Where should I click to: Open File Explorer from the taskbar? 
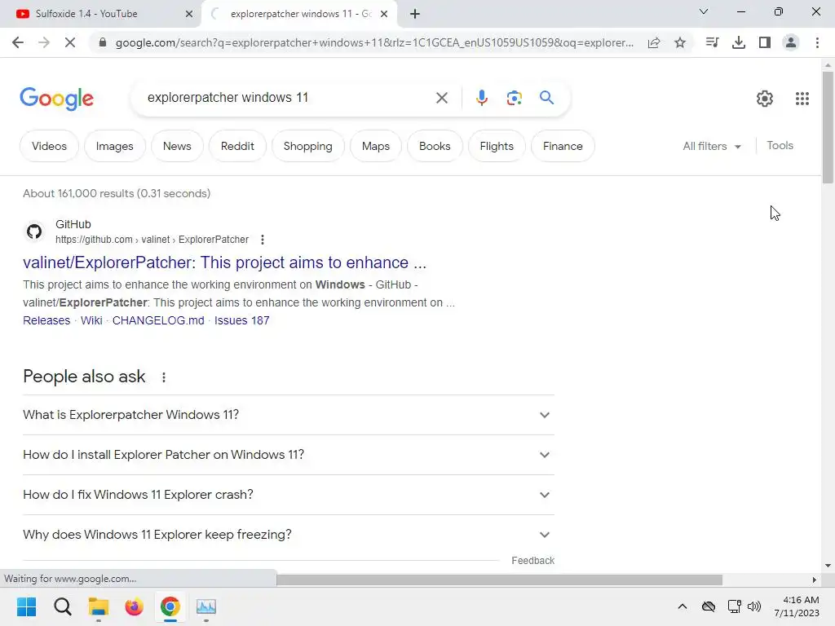pos(99,606)
